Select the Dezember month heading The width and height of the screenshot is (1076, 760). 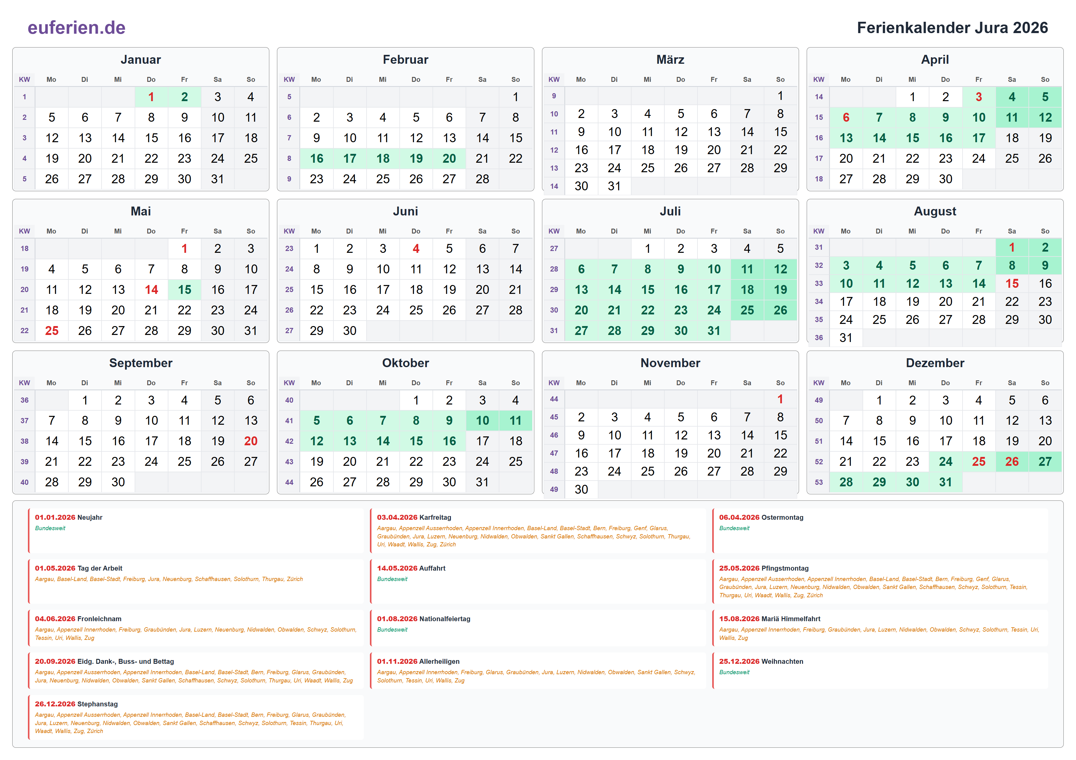(x=935, y=363)
